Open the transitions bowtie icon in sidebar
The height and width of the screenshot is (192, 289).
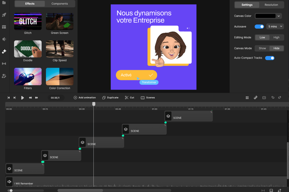(x=4, y=64)
